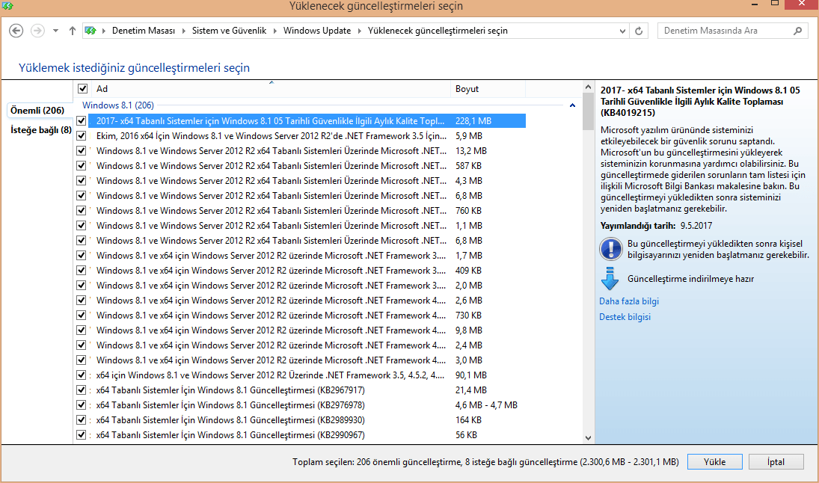Uncheck the KB2990967 update checkbox

tap(81, 435)
